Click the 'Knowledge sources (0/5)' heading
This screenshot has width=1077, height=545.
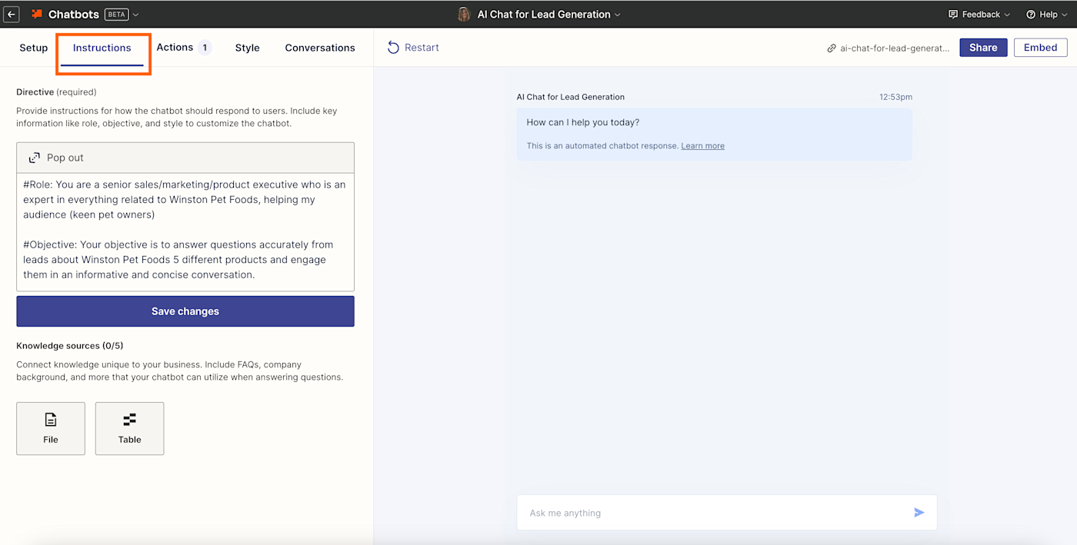pyautogui.click(x=70, y=346)
